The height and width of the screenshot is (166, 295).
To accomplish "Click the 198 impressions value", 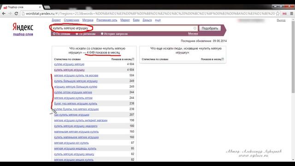I will 132,120.
